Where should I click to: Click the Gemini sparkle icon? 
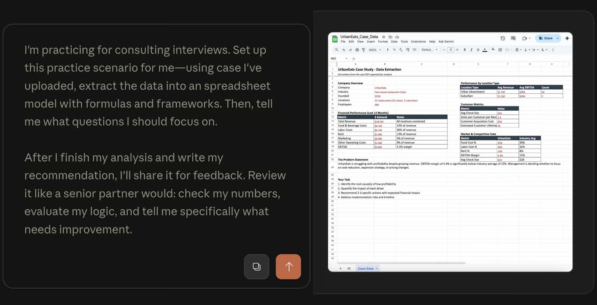click(567, 38)
